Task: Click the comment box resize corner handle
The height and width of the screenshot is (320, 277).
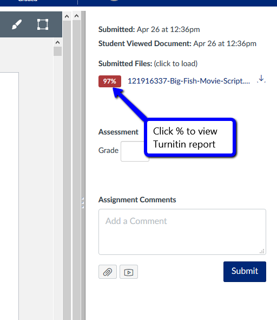Action: [262, 251]
